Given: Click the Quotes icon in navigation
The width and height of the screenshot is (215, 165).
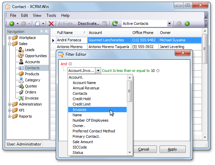Looking at the screenshot, I should point(21,86).
